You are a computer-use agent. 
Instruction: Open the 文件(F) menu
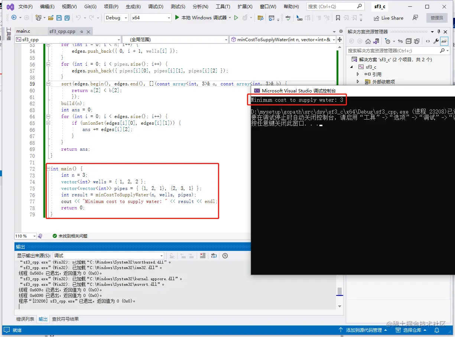tap(26, 7)
